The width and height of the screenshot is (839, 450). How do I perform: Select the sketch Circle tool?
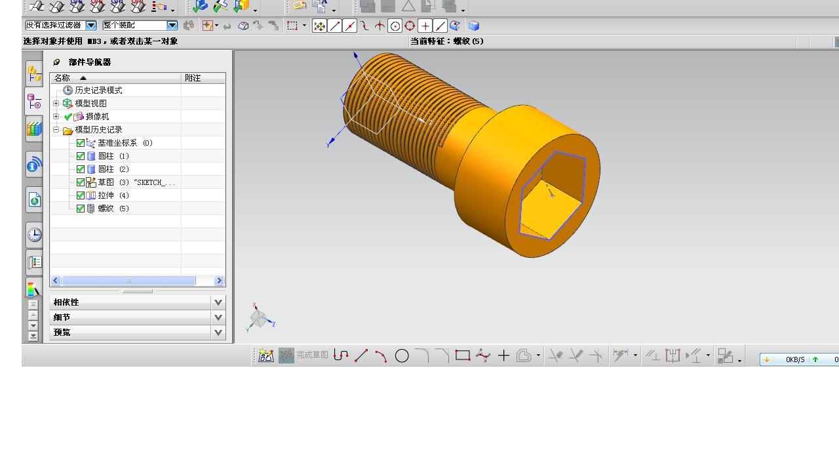pos(402,356)
